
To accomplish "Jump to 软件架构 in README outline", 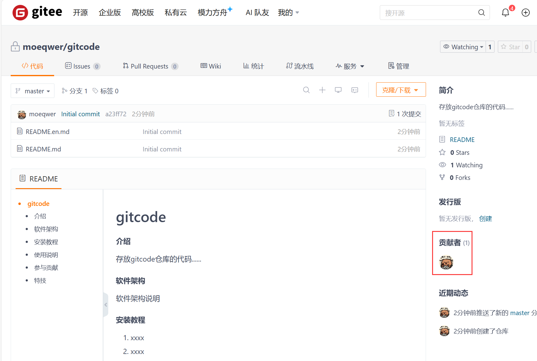I will coord(46,229).
